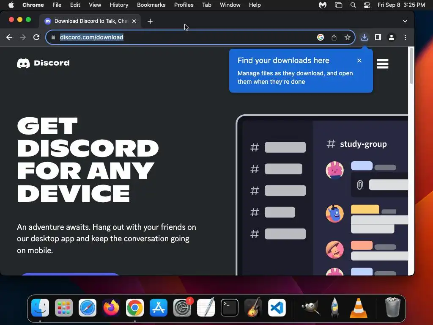433x325 pixels.
Task: Toggle Chrome side panel icon
Action: pos(378,37)
